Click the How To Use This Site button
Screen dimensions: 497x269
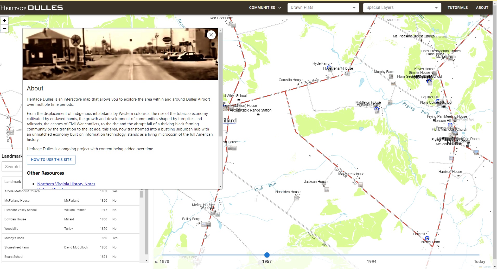(51, 160)
